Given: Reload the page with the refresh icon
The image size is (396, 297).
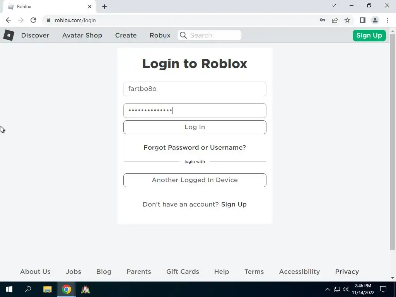Looking at the screenshot, I should point(33,20).
